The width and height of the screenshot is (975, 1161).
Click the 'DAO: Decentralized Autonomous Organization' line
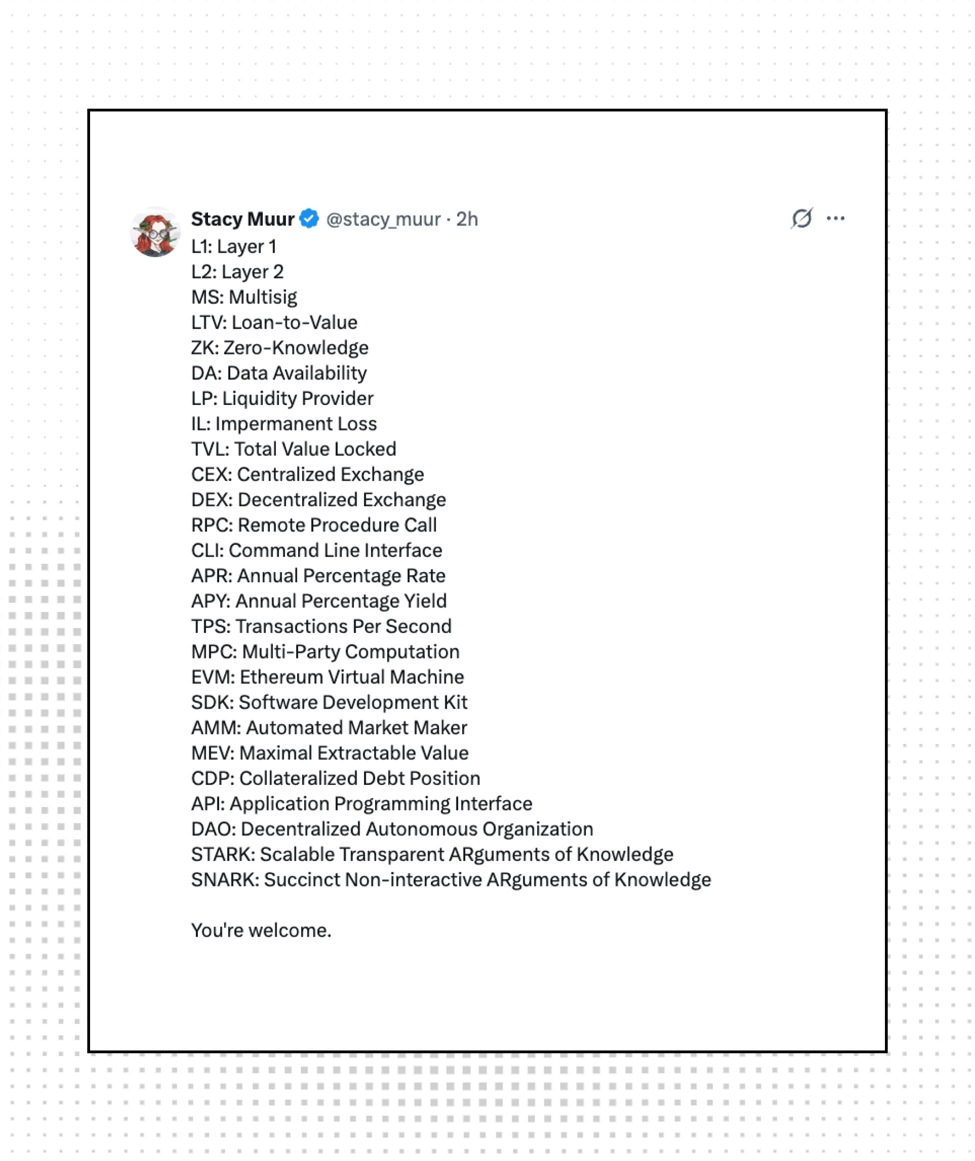(x=392, y=829)
